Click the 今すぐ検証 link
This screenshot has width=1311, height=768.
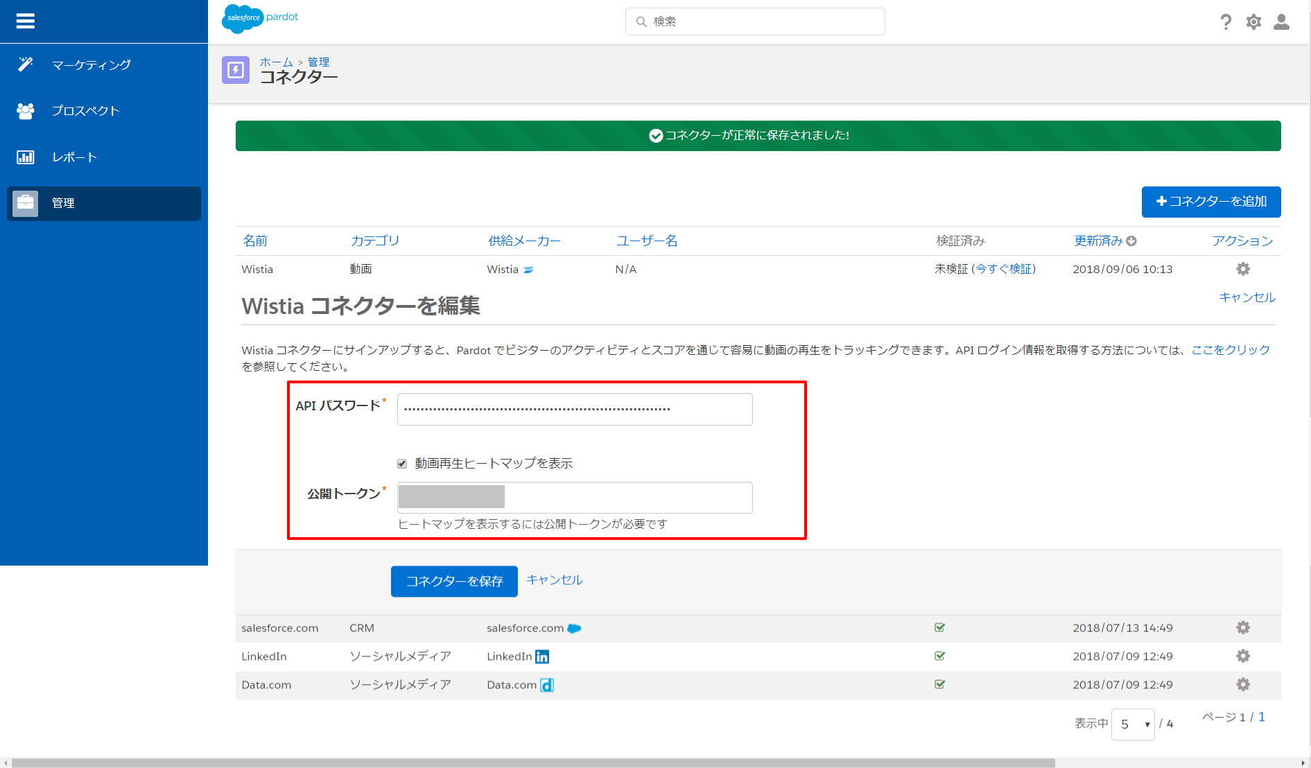tap(1004, 269)
